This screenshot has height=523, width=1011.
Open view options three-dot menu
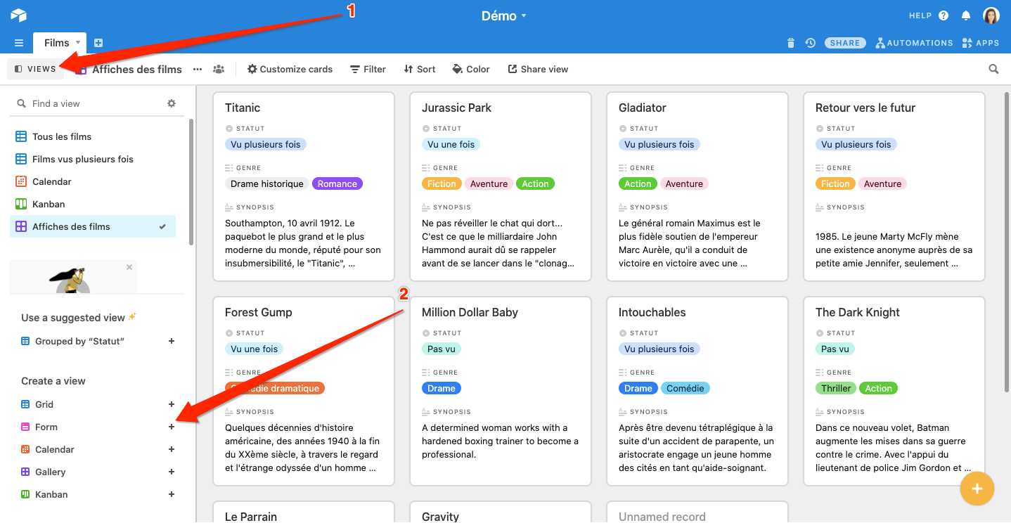coord(198,69)
